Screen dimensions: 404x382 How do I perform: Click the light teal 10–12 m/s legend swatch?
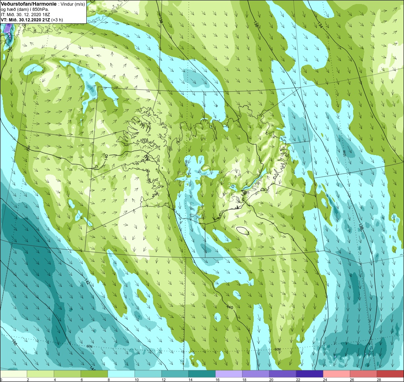[x=148, y=374]
